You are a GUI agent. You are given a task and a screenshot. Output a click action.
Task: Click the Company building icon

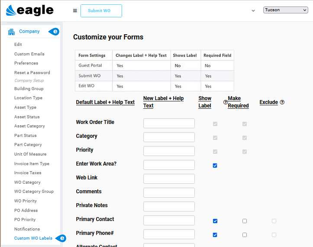[11, 32]
